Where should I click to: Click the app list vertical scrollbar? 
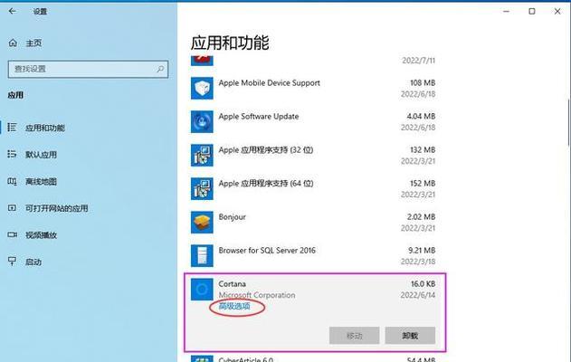[568, 122]
